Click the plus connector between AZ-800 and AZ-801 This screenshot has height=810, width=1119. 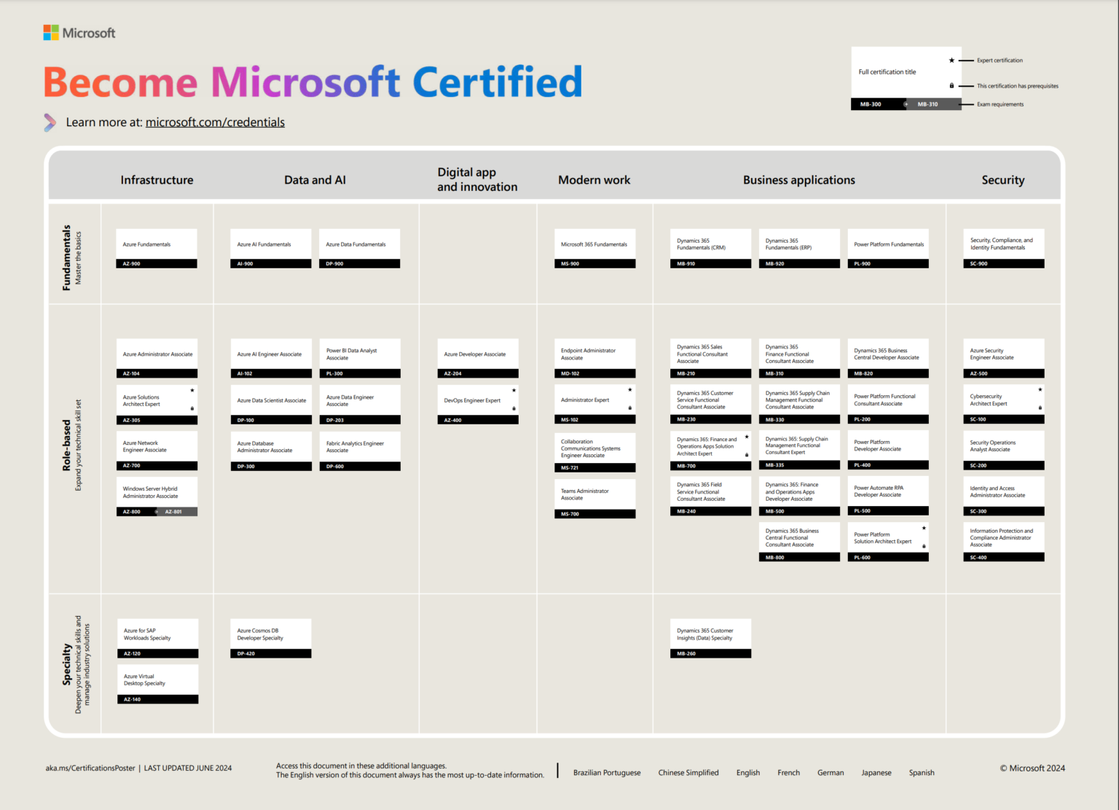157,511
